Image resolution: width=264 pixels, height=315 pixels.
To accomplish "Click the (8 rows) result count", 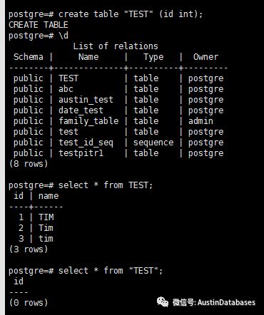I will tap(29, 164).
